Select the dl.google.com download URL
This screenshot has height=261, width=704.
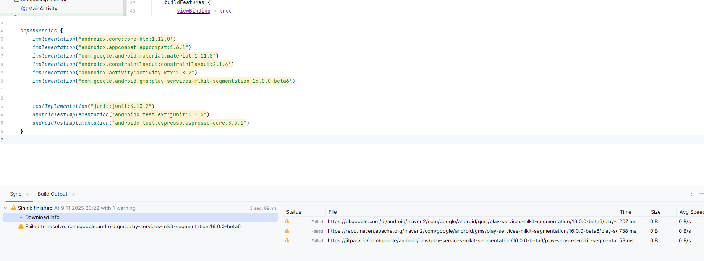(472, 221)
